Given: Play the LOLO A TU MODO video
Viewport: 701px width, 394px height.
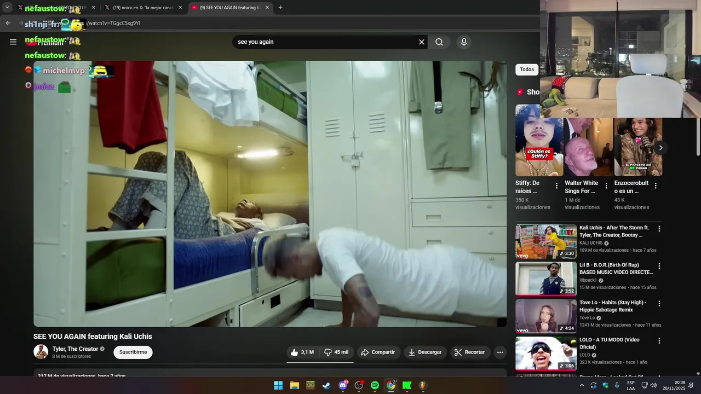Looking at the screenshot, I should [546, 354].
